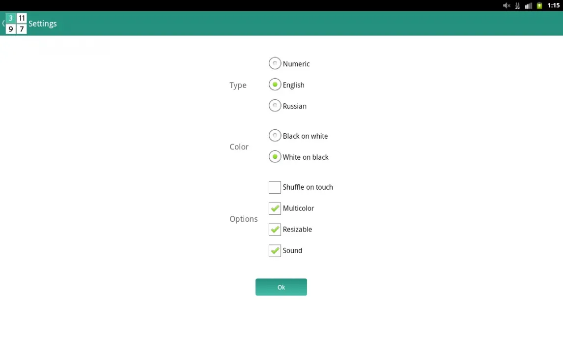Screen dimensions: 563x352
Task: Click the Color section label
Action: click(x=239, y=147)
